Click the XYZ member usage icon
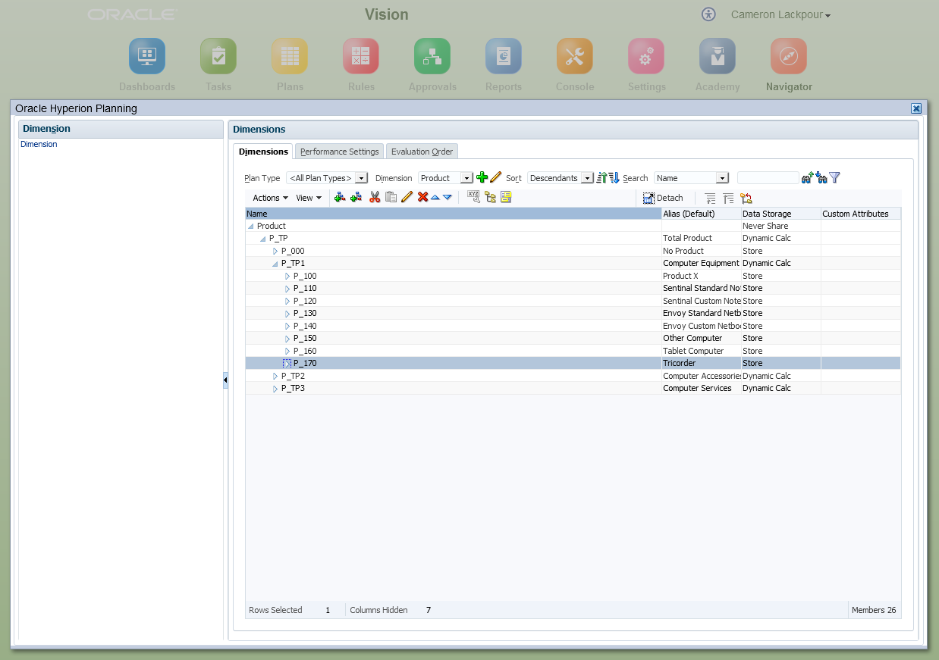939x660 pixels. 474,197
